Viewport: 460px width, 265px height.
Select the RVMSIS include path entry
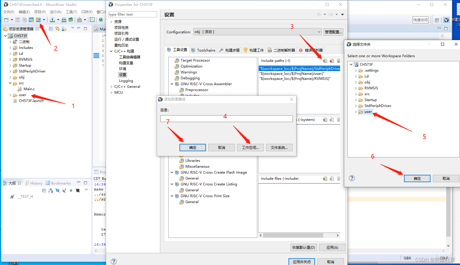(x=295, y=79)
